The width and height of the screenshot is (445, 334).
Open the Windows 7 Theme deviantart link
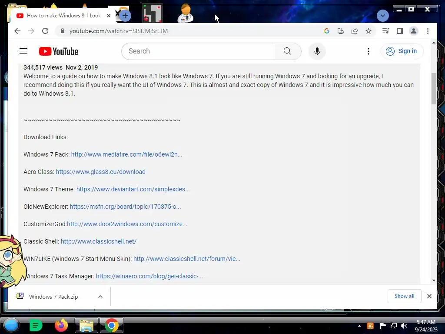pos(133,189)
